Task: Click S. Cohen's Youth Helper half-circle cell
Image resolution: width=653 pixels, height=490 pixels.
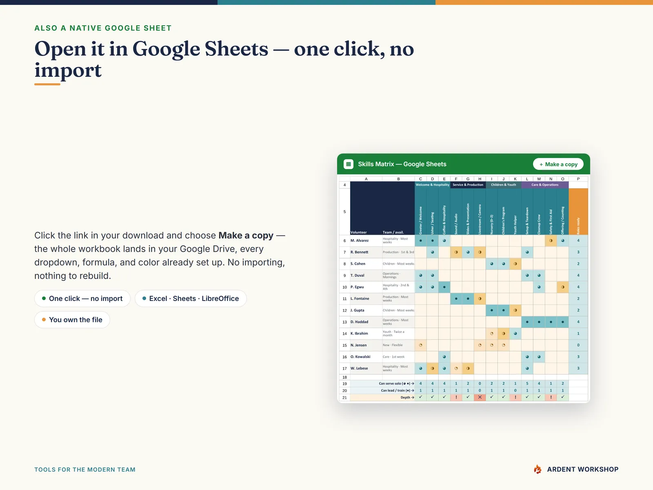Action: pyautogui.click(x=515, y=264)
